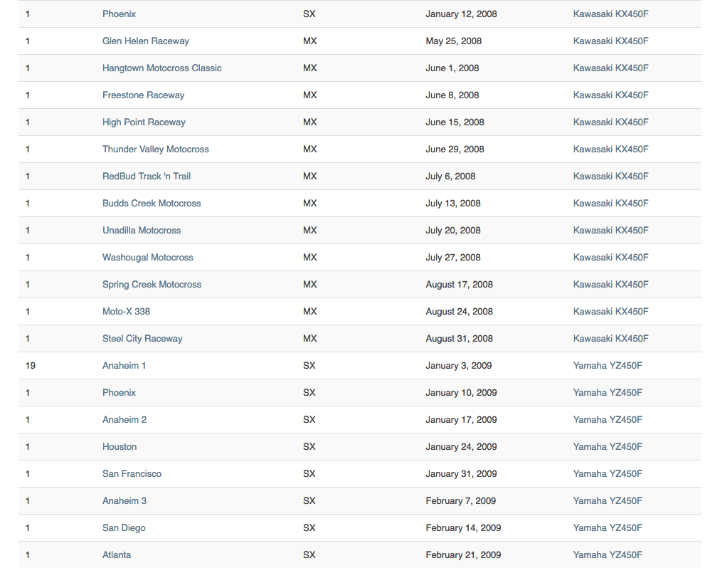This screenshot has width=705, height=568.
Task: Click Kawasaki KX450F link in Steel City row
Action: click(610, 339)
